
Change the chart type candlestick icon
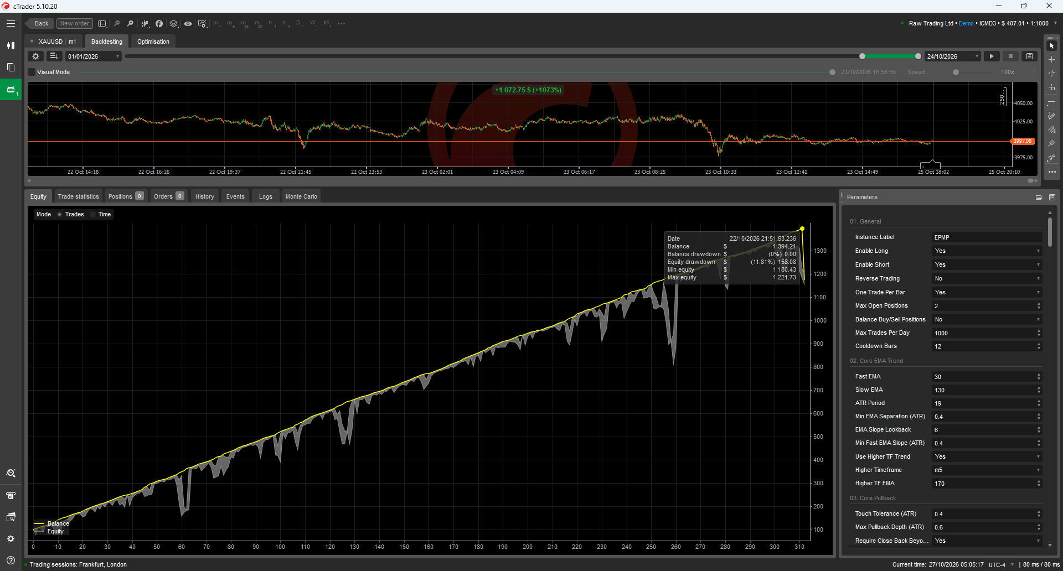pos(145,24)
